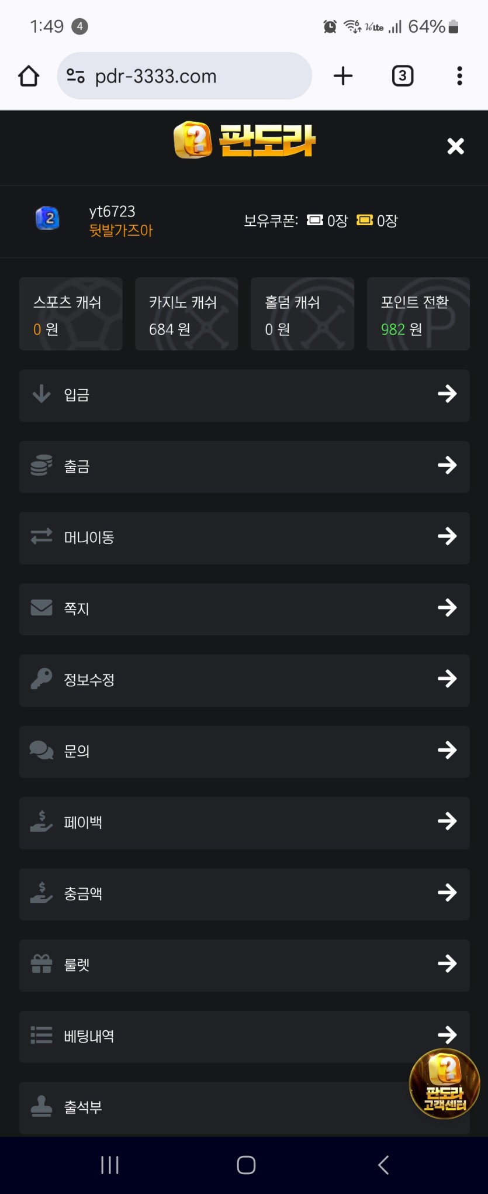Tap the 머니이동 transfer arrows icon
The image size is (488, 1194).
41,536
